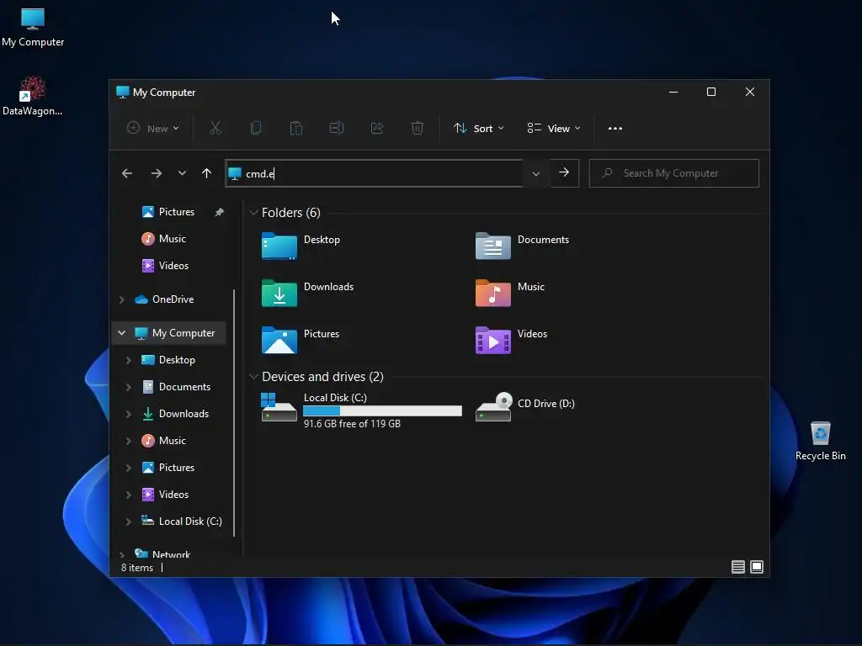Image resolution: width=862 pixels, height=646 pixels.
Task: Expand Videos under My Computer tree
Action: point(128,495)
